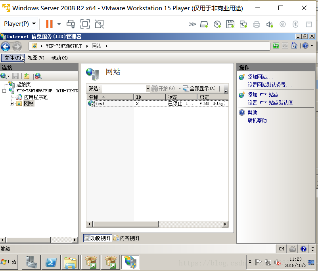Toggle Unity mode icon

coord(100,24)
